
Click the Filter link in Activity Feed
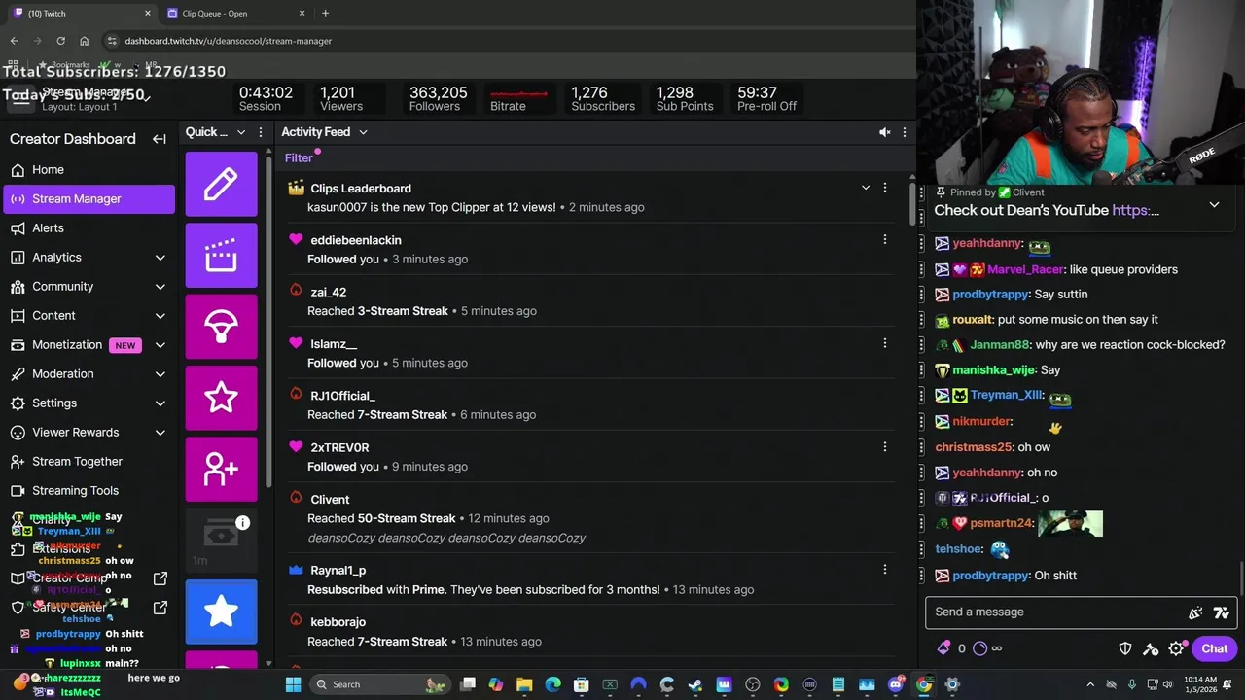point(299,157)
